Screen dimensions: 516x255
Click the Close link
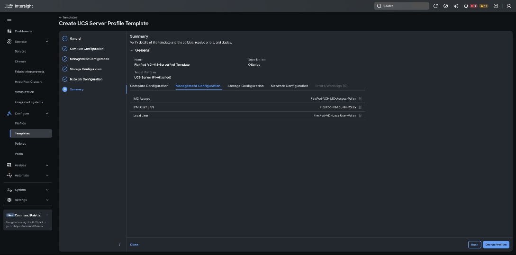(x=134, y=245)
